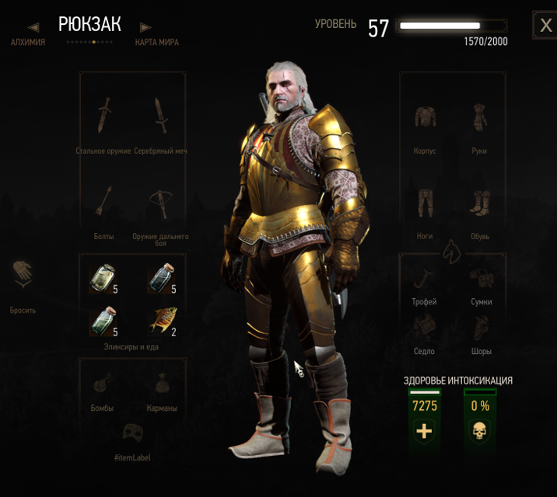Viewport: 557px width, 497px height.
Task: Select the bolts arrow slot
Action: tap(103, 201)
